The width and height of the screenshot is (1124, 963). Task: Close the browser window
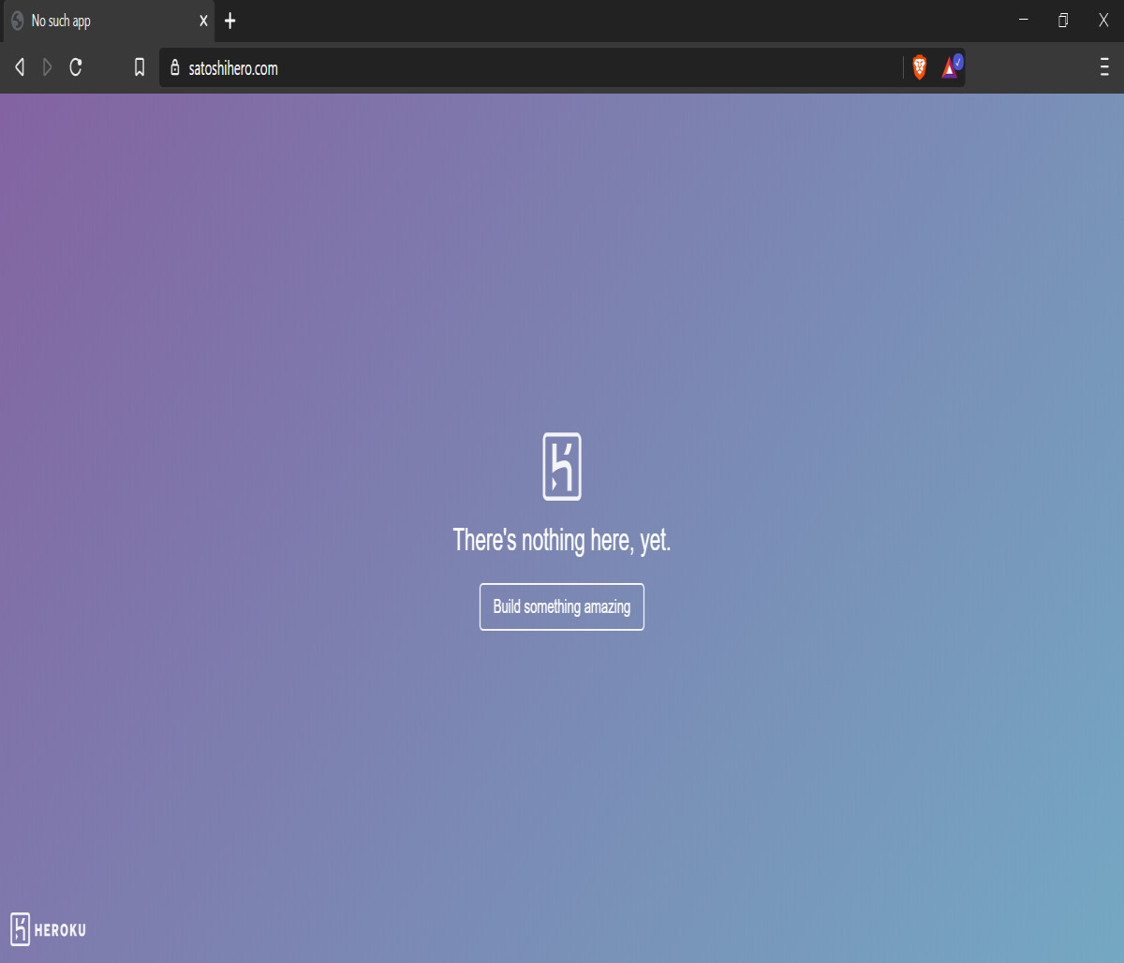coord(1103,20)
